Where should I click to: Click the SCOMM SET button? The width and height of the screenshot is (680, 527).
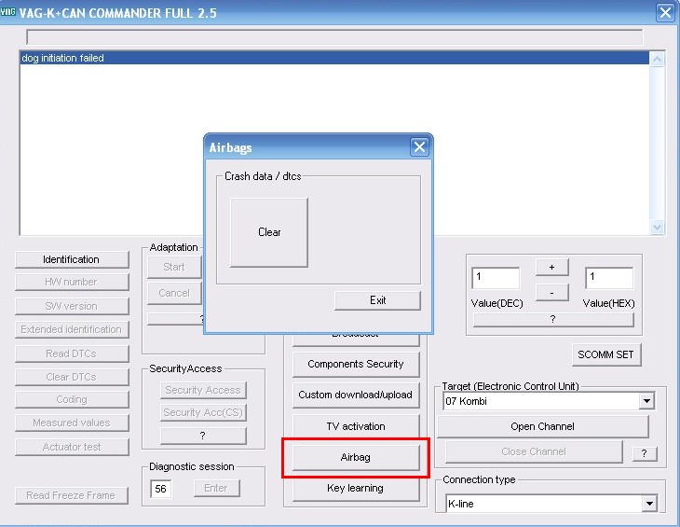coord(605,354)
